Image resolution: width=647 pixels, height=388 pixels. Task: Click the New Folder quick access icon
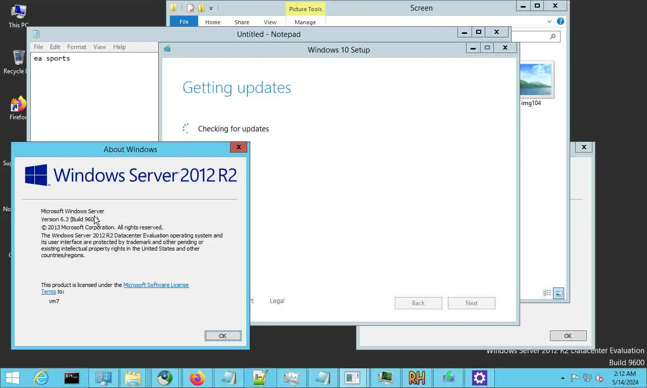[x=201, y=8]
